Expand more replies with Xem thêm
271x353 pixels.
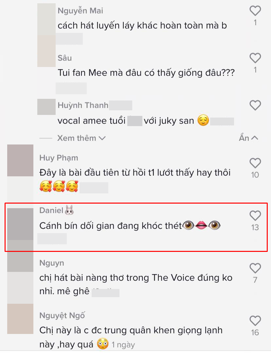pyautogui.click(x=81, y=138)
